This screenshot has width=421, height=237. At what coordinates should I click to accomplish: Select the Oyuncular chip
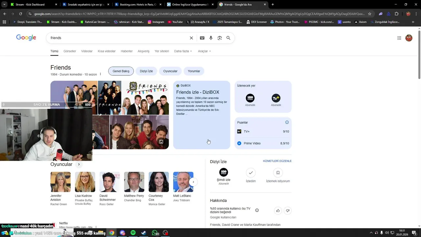170,71
